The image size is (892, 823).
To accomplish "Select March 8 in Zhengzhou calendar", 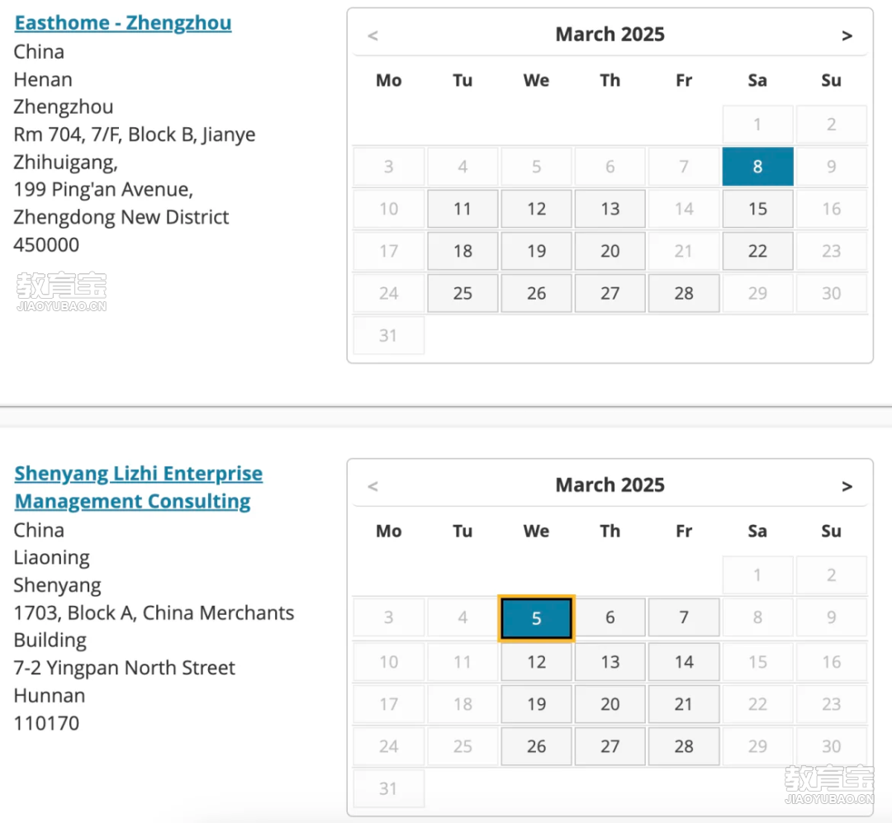I will click(757, 167).
